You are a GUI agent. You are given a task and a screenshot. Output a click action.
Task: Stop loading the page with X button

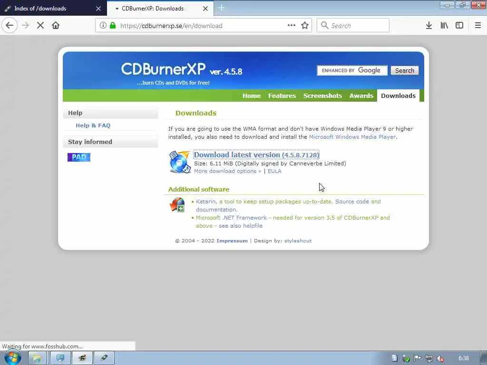pyautogui.click(x=40, y=26)
